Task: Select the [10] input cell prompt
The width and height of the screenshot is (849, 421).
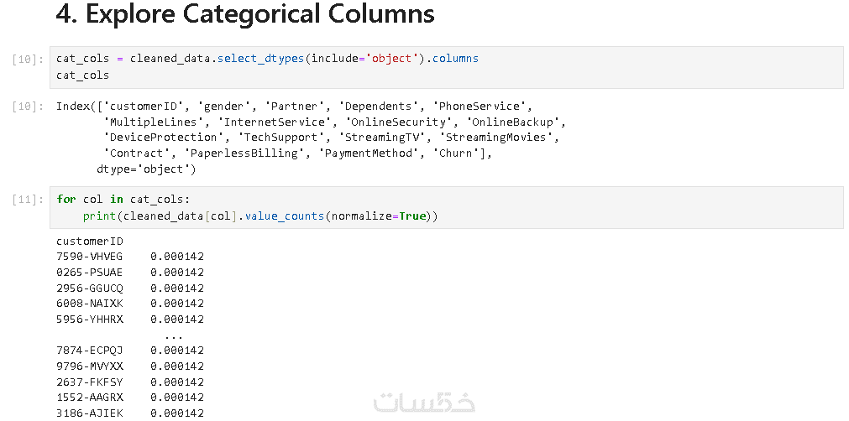Action: 29,60
